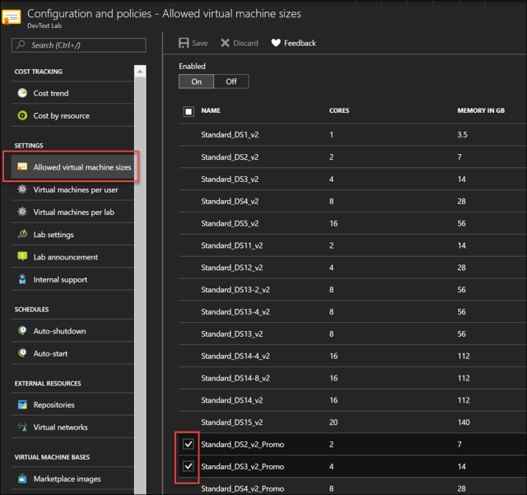This screenshot has height=495, width=527.
Task: Open Cost trend icon in sidebar
Action: point(22,93)
